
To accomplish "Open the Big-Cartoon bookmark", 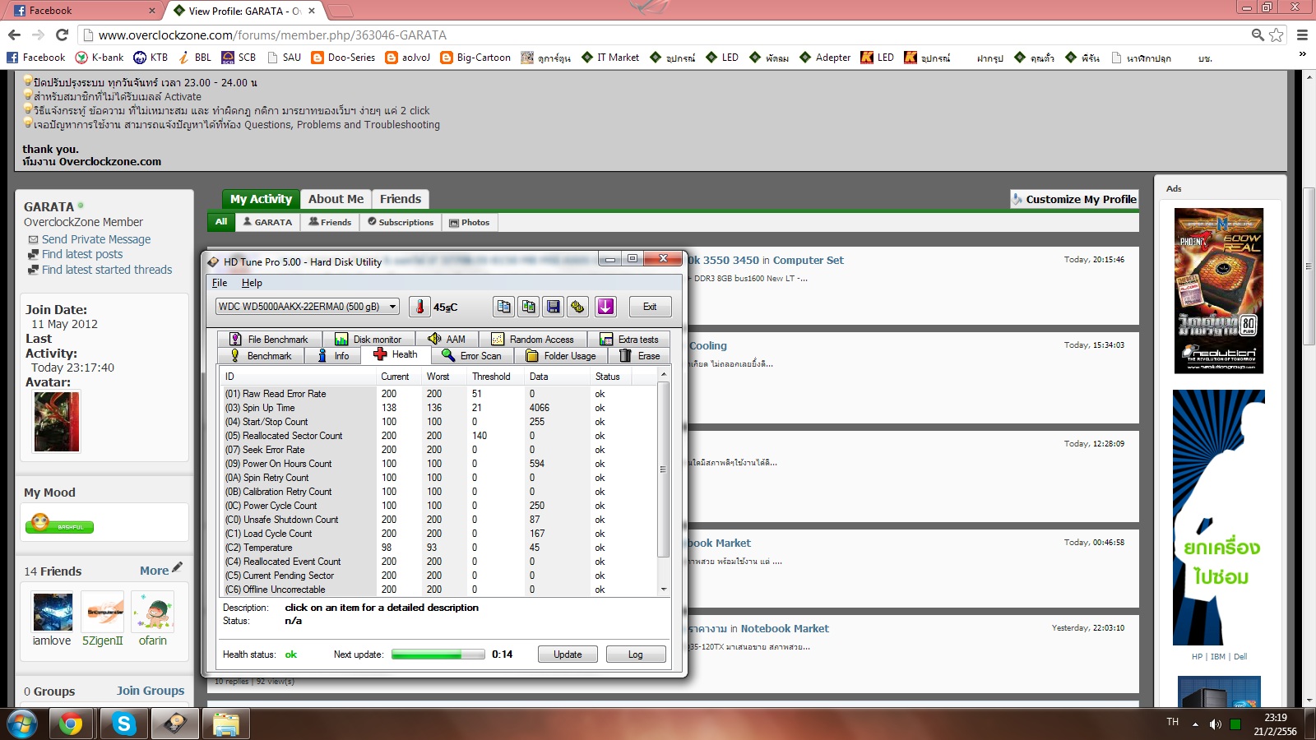I will pos(475,58).
